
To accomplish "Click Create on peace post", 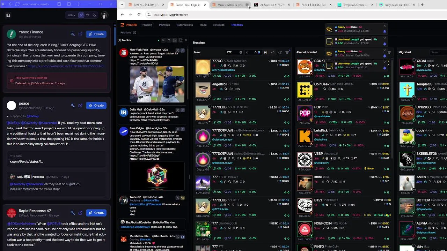I will pyautogui.click(x=96, y=105).
